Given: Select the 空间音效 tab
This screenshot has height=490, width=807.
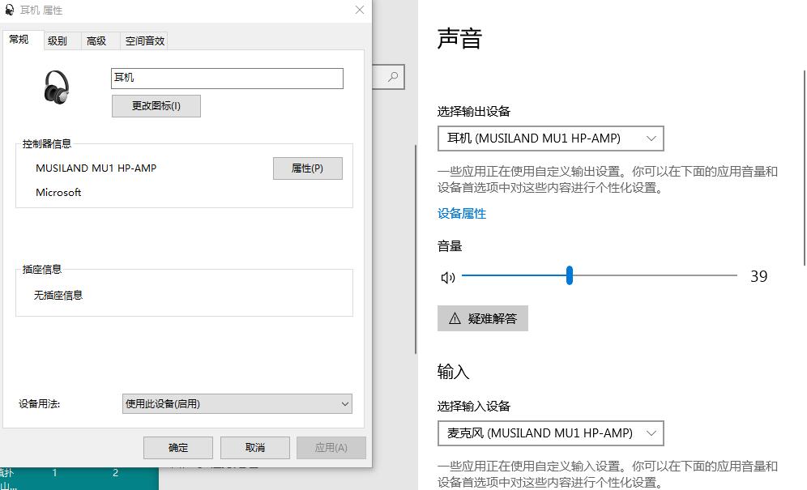Looking at the screenshot, I should point(145,40).
